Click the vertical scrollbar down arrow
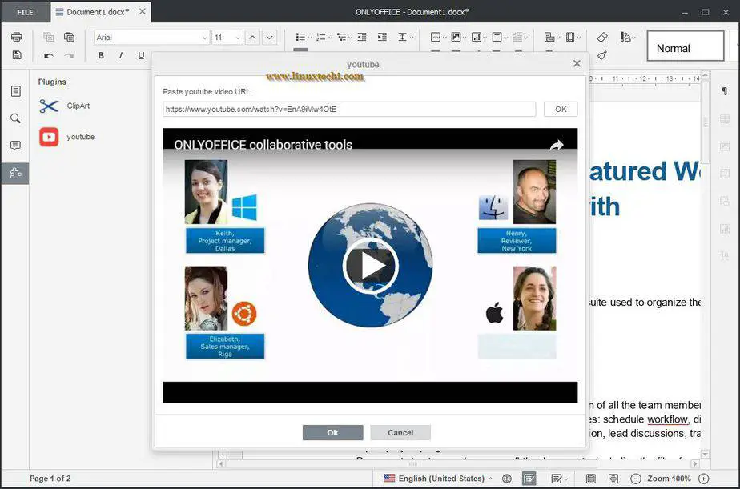This screenshot has width=740, height=489. pyautogui.click(x=705, y=454)
